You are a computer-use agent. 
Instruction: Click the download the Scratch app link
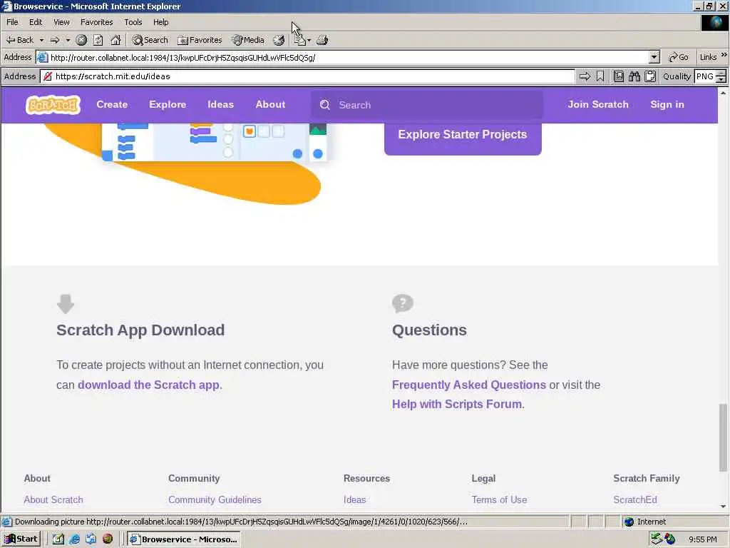click(148, 385)
